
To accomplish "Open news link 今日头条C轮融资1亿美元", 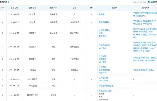I will (x=143, y=70).
